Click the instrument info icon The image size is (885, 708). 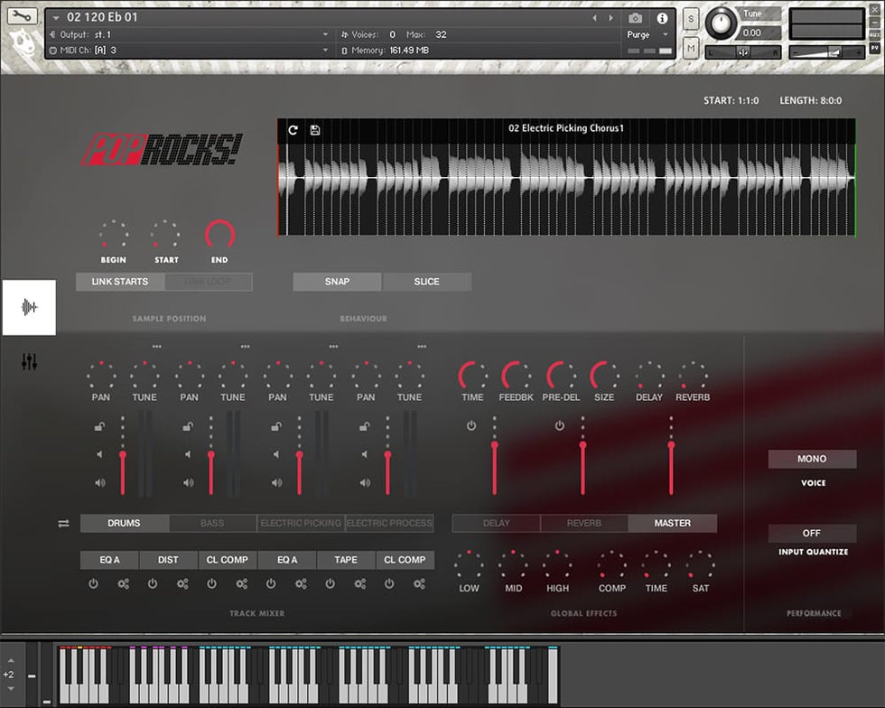coord(662,18)
